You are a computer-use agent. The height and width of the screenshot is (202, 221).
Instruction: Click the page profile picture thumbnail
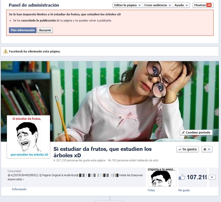pyautogui.click(x=28, y=137)
